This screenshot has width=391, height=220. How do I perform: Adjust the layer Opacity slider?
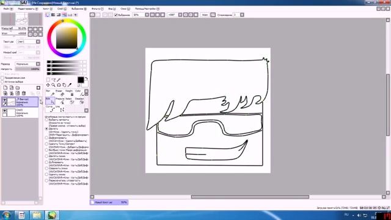tap(27, 69)
